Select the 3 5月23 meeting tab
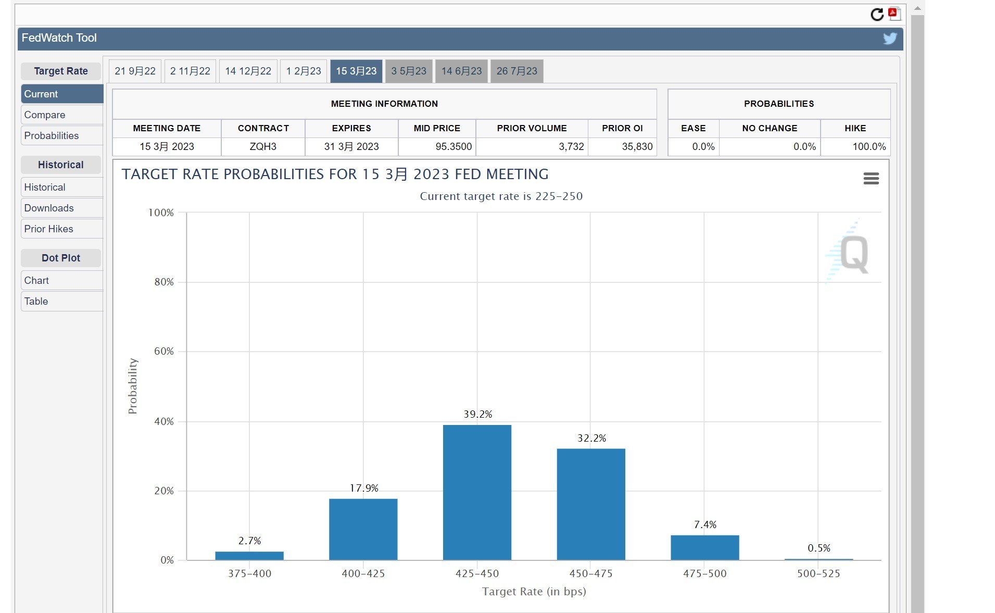995x613 pixels. [409, 71]
